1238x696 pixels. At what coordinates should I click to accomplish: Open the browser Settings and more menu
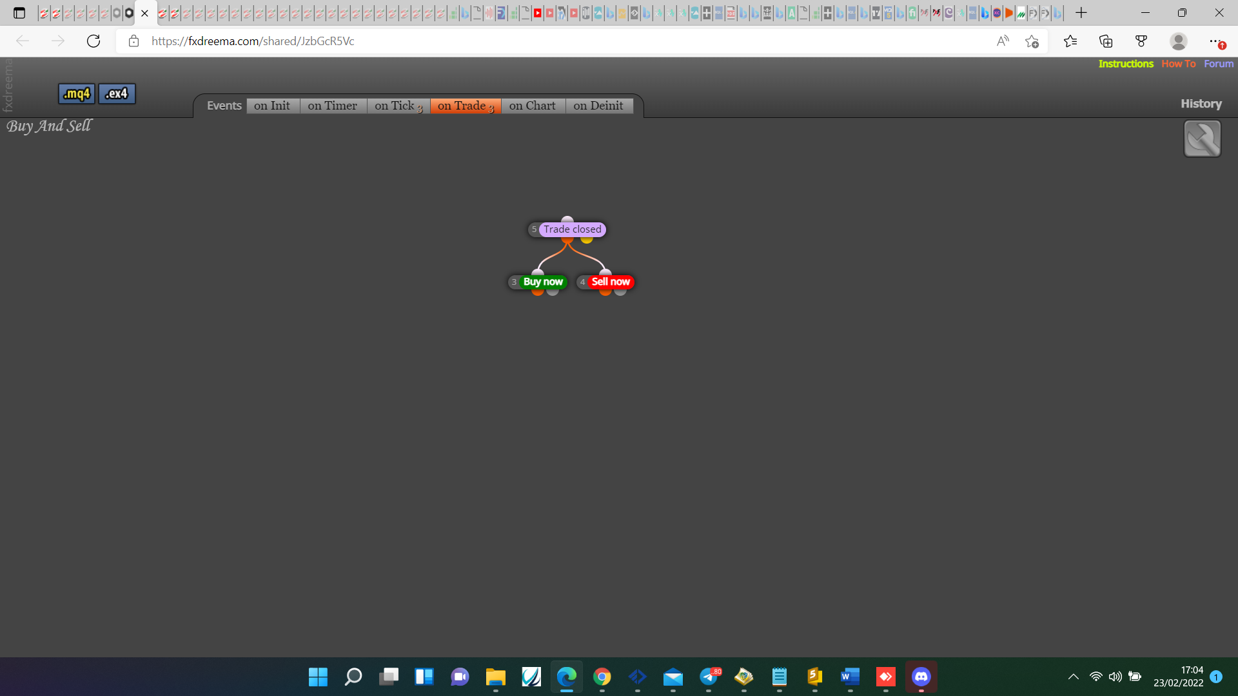click(1215, 41)
